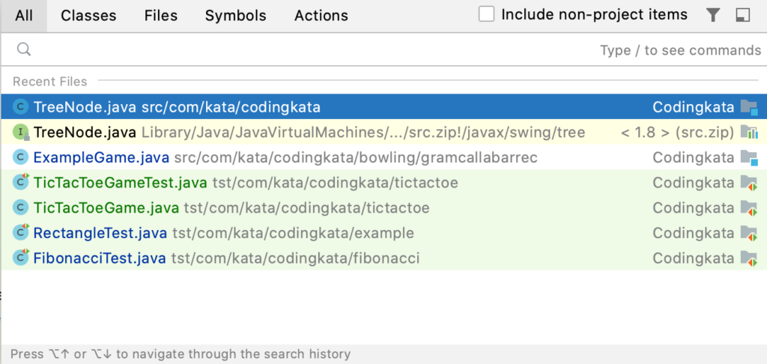767x364 pixels.
Task: Click the class icon beside RectangleTest.java
Action: (21, 233)
